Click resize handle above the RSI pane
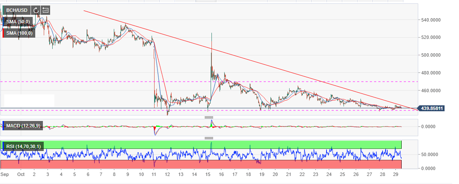The height and width of the screenshot is (184, 459). point(208,138)
